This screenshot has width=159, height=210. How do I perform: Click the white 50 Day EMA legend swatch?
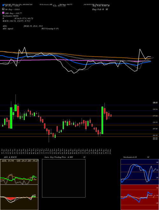[x=3, y=9]
